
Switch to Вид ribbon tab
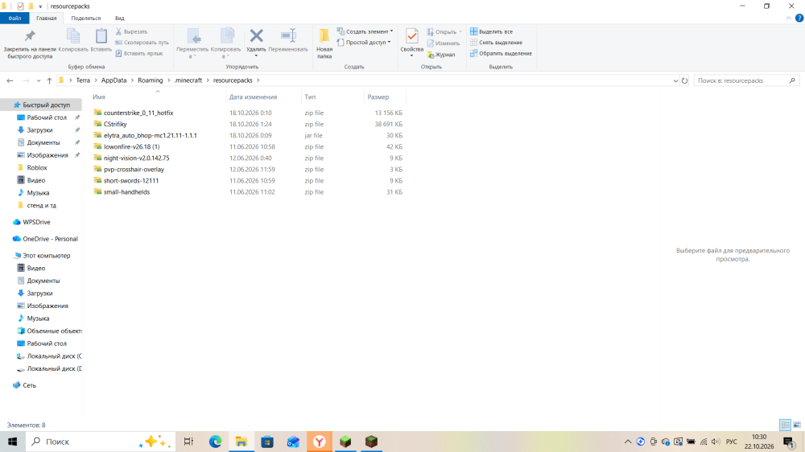coord(120,18)
